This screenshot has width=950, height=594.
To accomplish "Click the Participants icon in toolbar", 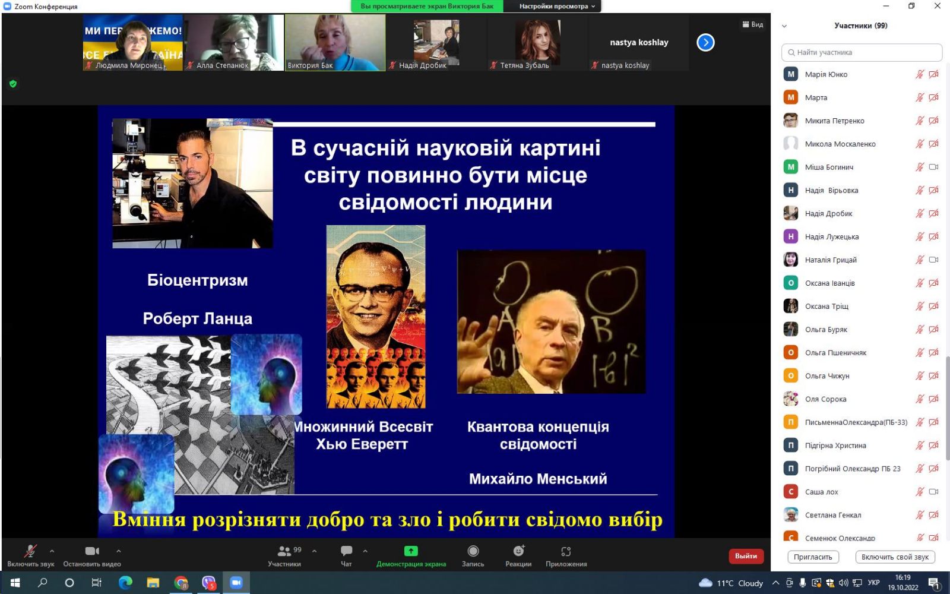I will point(284,551).
